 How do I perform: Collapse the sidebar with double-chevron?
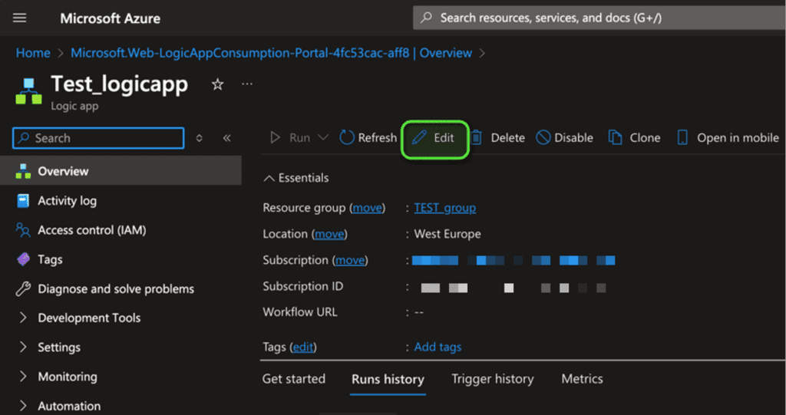coord(226,138)
